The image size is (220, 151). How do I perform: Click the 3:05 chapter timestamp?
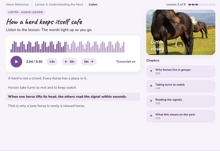(x=158, y=103)
